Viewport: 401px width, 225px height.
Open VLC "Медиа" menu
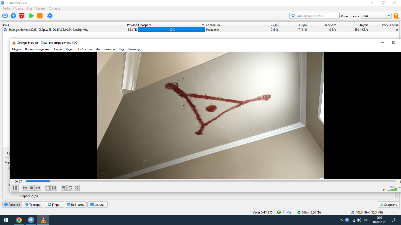pos(17,49)
